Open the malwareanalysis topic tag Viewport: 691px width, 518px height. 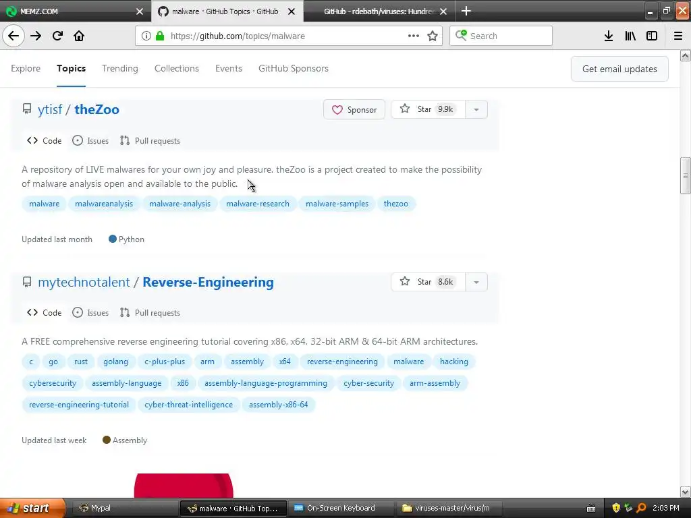point(103,204)
